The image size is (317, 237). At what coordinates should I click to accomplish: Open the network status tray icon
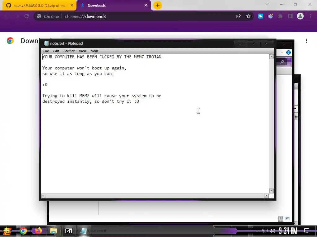[x=265, y=231]
